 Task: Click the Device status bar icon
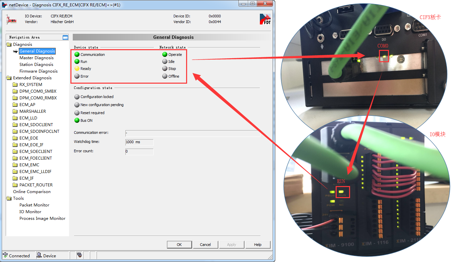point(39,255)
